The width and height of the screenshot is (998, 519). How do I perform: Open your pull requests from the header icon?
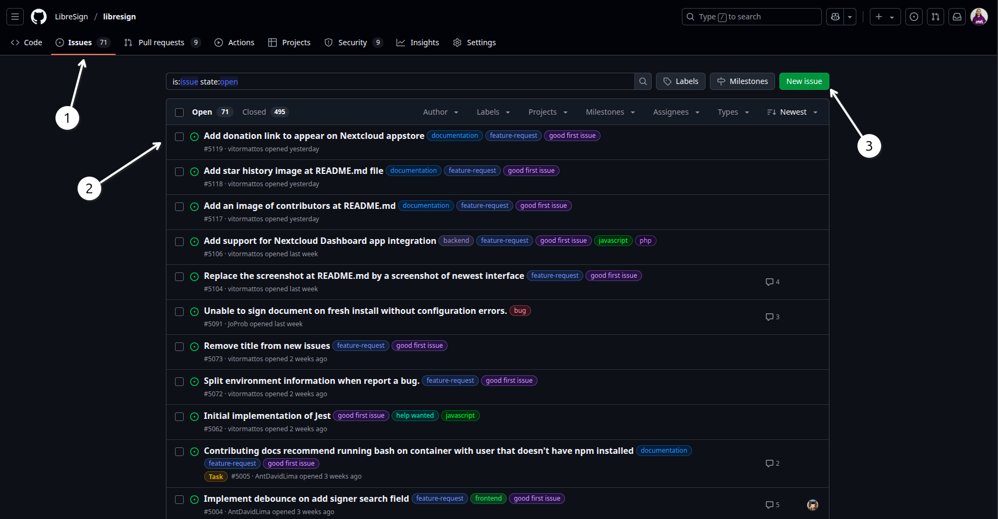coord(936,17)
